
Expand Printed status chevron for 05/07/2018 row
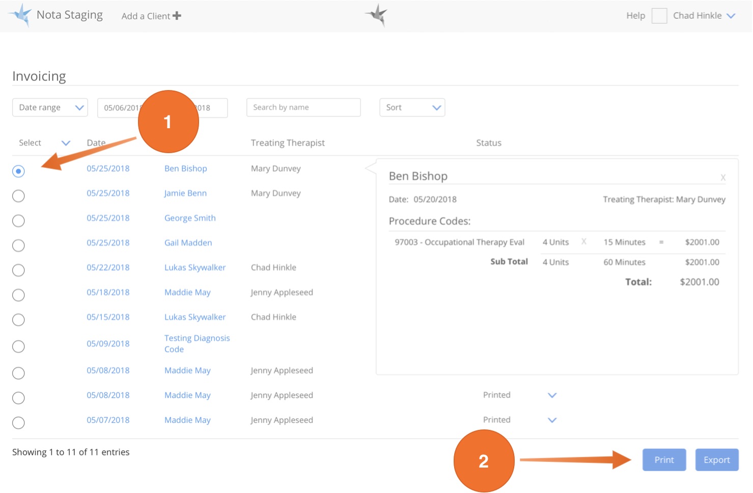pyautogui.click(x=552, y=420)
